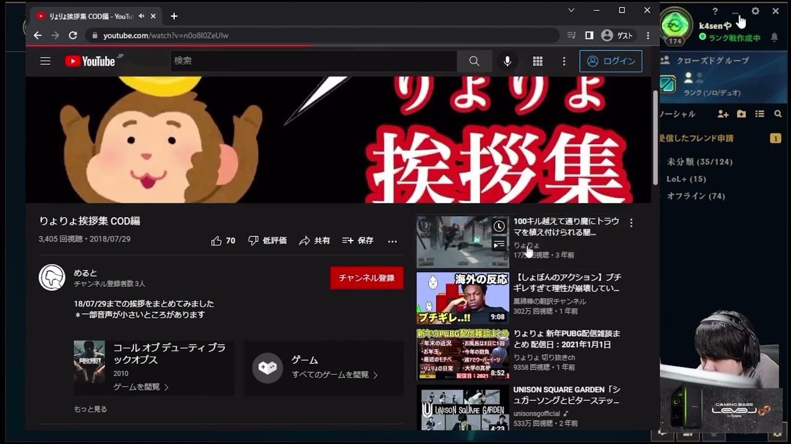
Task: Open UNISON SQUARE GARDEN video thumbnail
Action: click(463, 408)
